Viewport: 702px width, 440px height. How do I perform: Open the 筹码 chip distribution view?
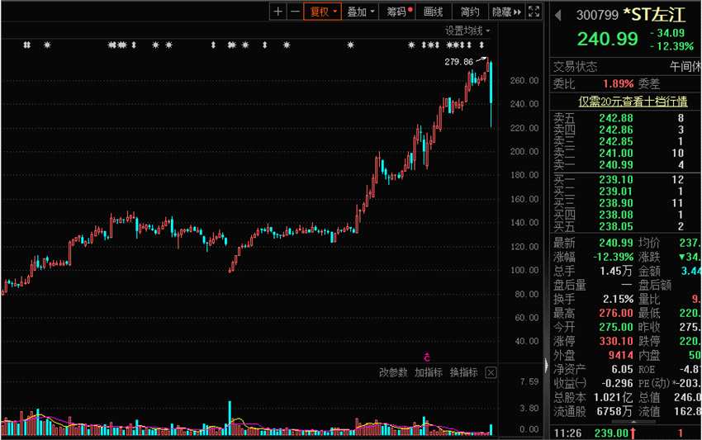(x=399, y=12)
